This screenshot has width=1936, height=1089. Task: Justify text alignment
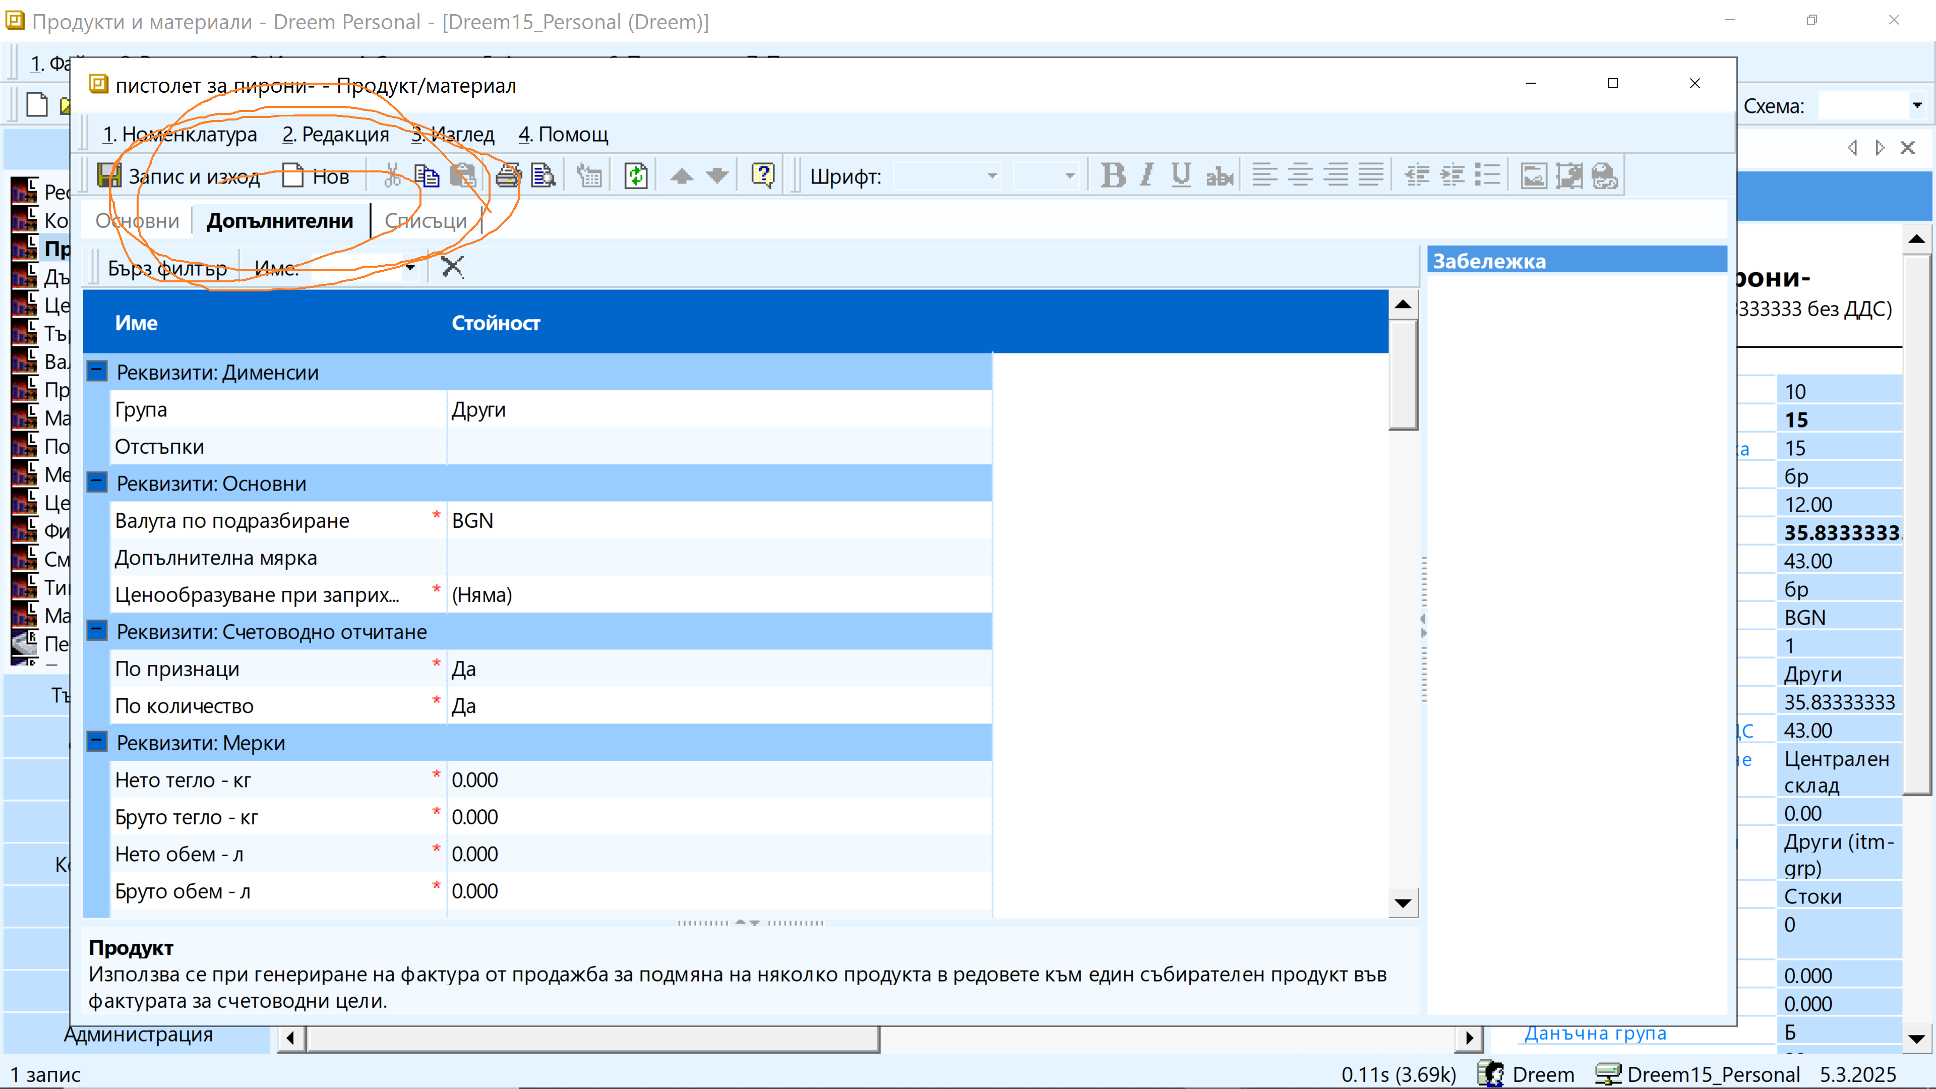coord(1371,176)
